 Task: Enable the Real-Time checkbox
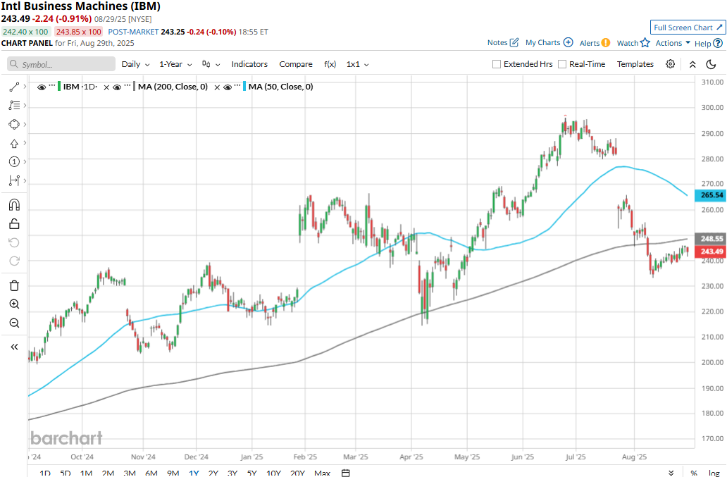coord(562,64)
